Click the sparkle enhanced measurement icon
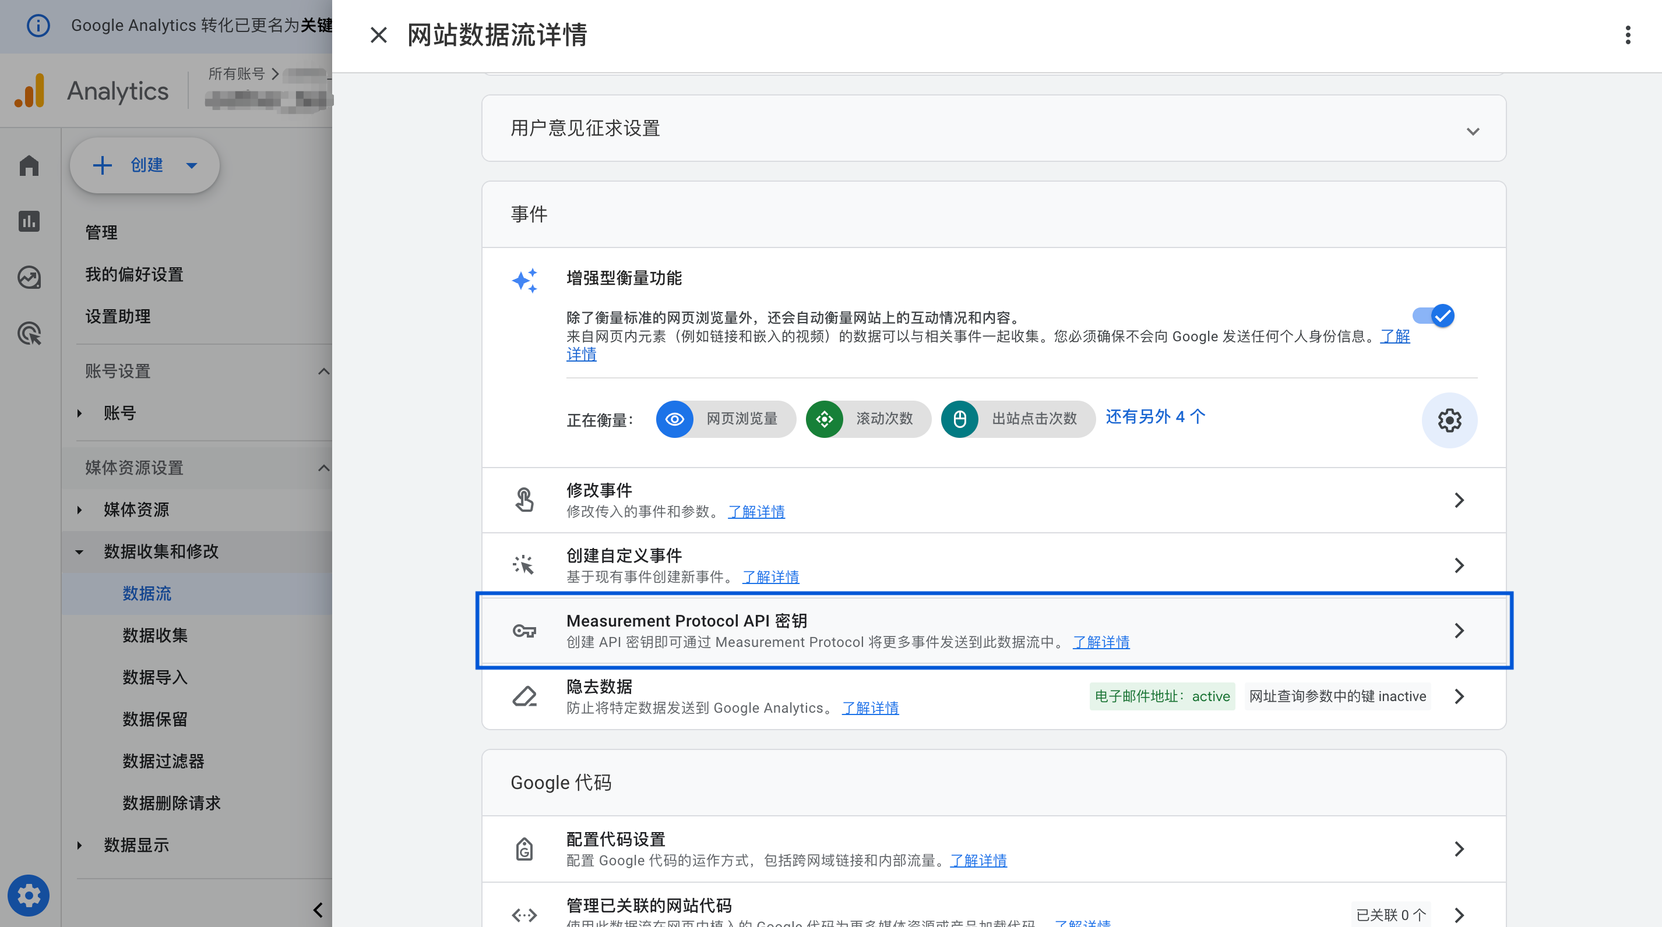1662x927 pixels. (x=524, y=281)
